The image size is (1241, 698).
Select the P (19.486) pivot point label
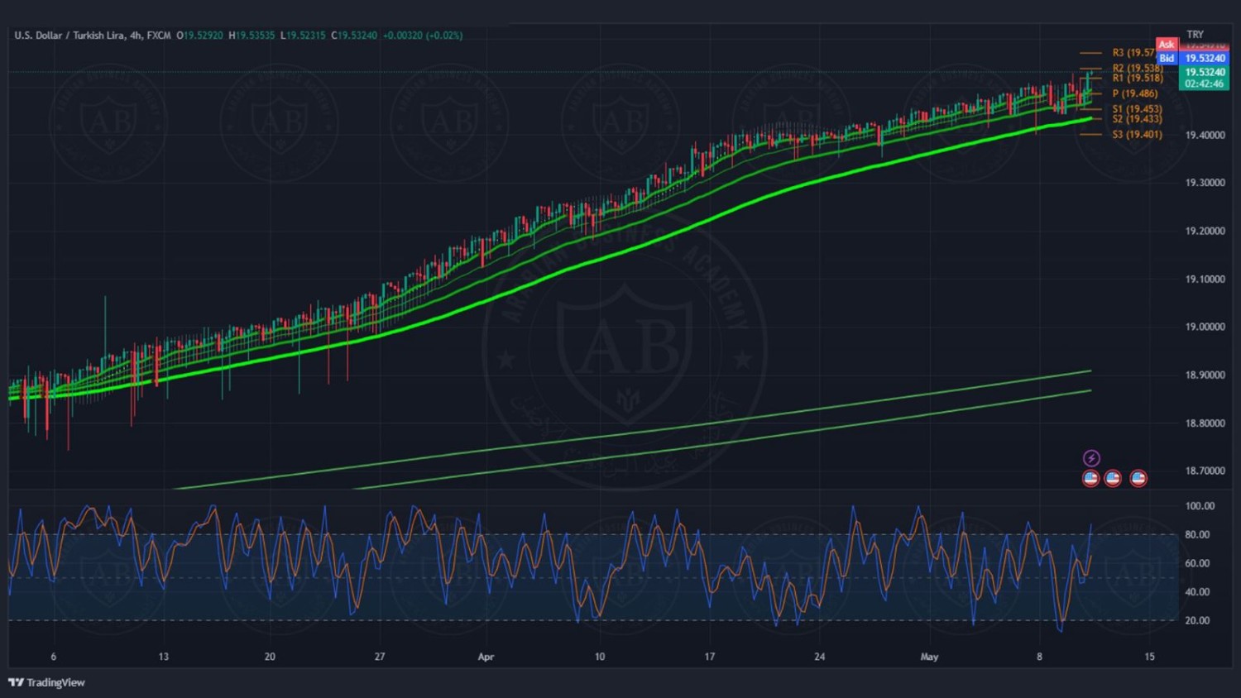(x=1134, y=93)
